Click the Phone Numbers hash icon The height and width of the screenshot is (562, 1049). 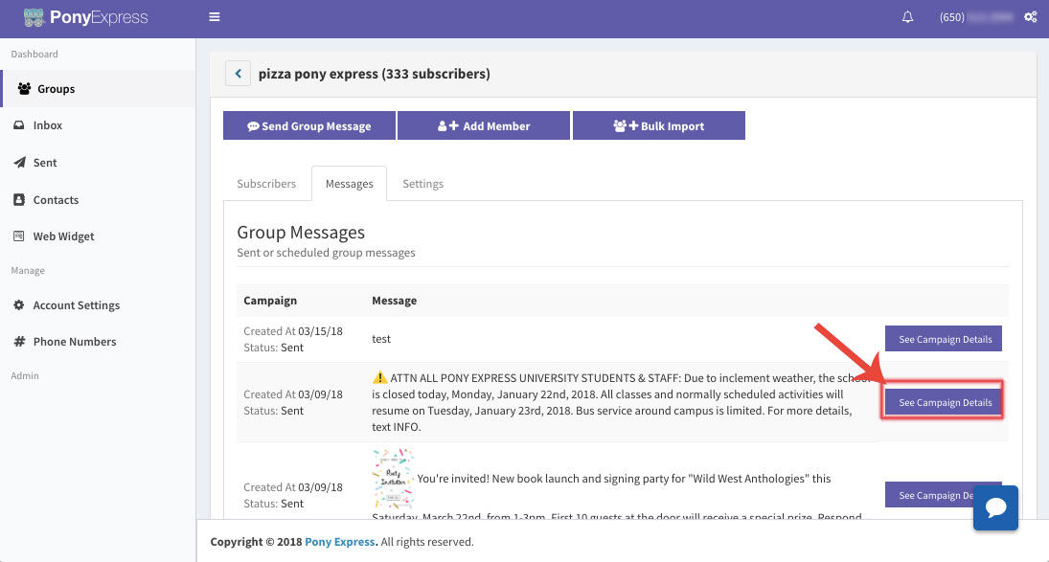point(19,342)
